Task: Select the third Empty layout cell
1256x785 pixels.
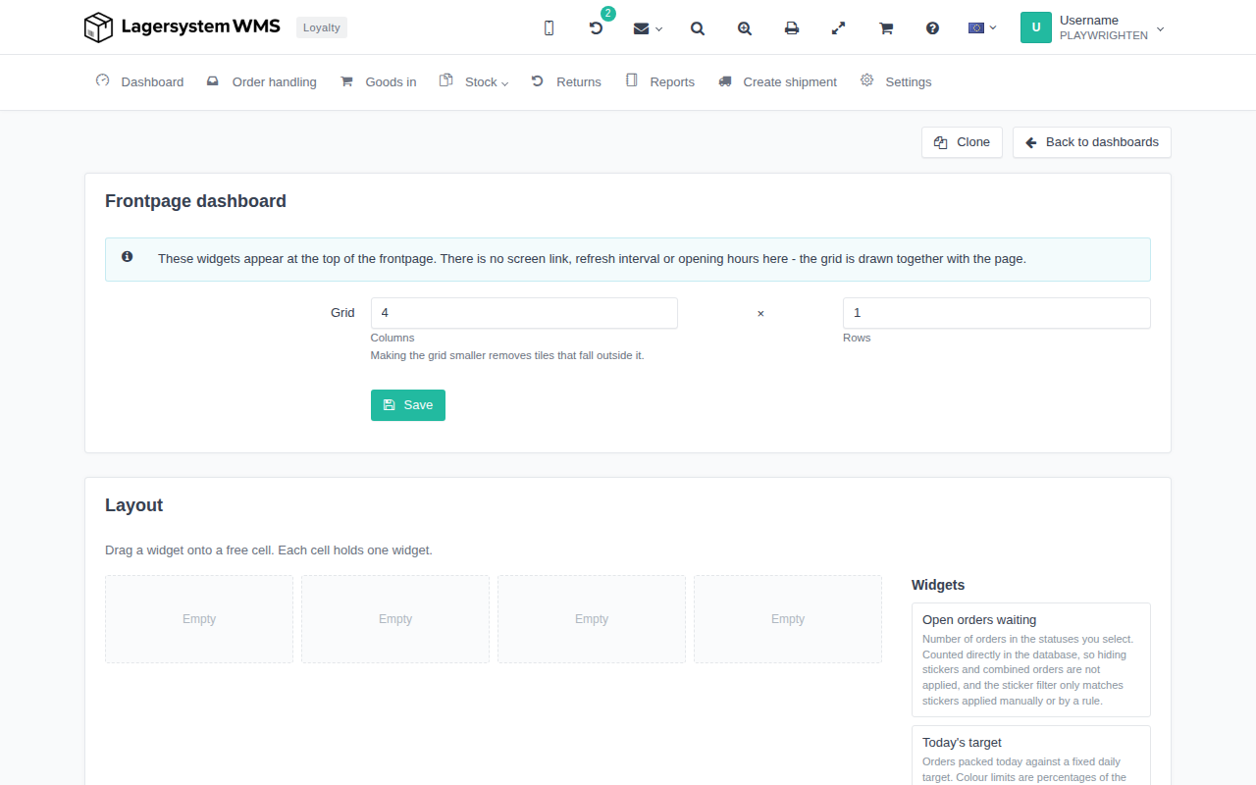Action: (x=592, y=619)
